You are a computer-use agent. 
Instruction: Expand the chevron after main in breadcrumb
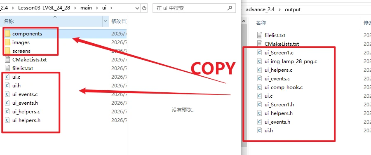97,8
